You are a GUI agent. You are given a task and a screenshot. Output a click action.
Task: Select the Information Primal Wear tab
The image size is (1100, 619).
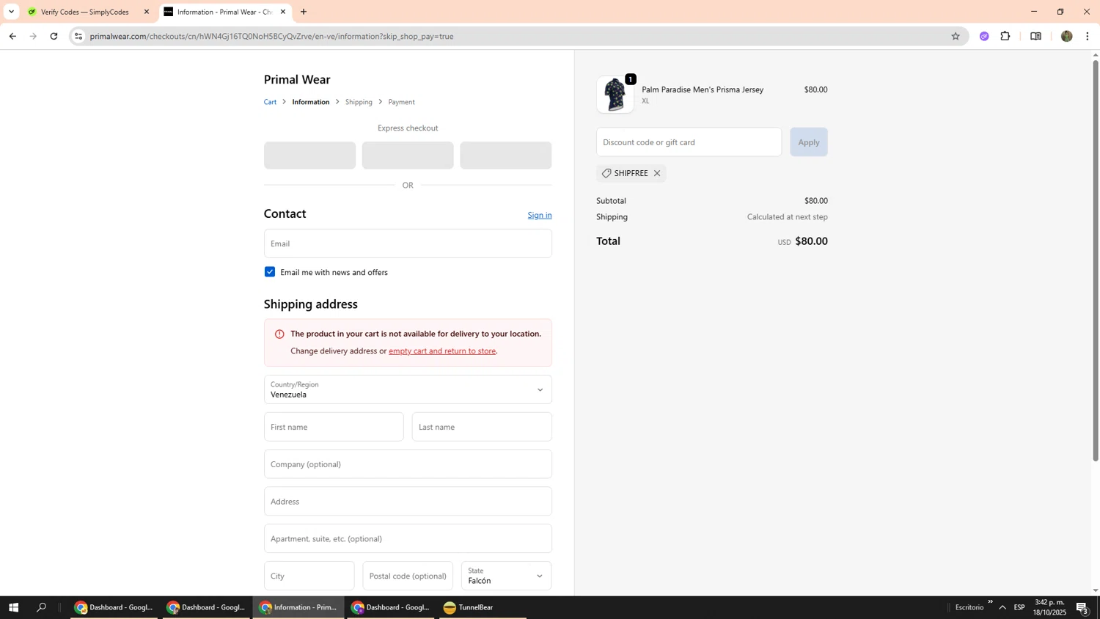[224, 12]
